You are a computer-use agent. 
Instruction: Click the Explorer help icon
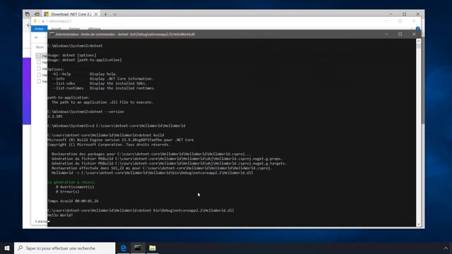click(417, 28)
